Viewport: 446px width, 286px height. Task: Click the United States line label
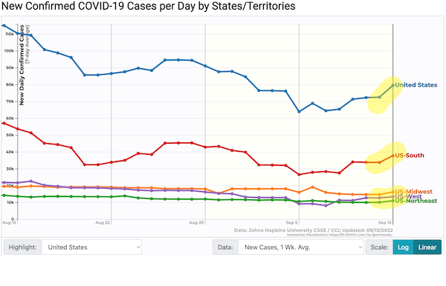point(416,85)
